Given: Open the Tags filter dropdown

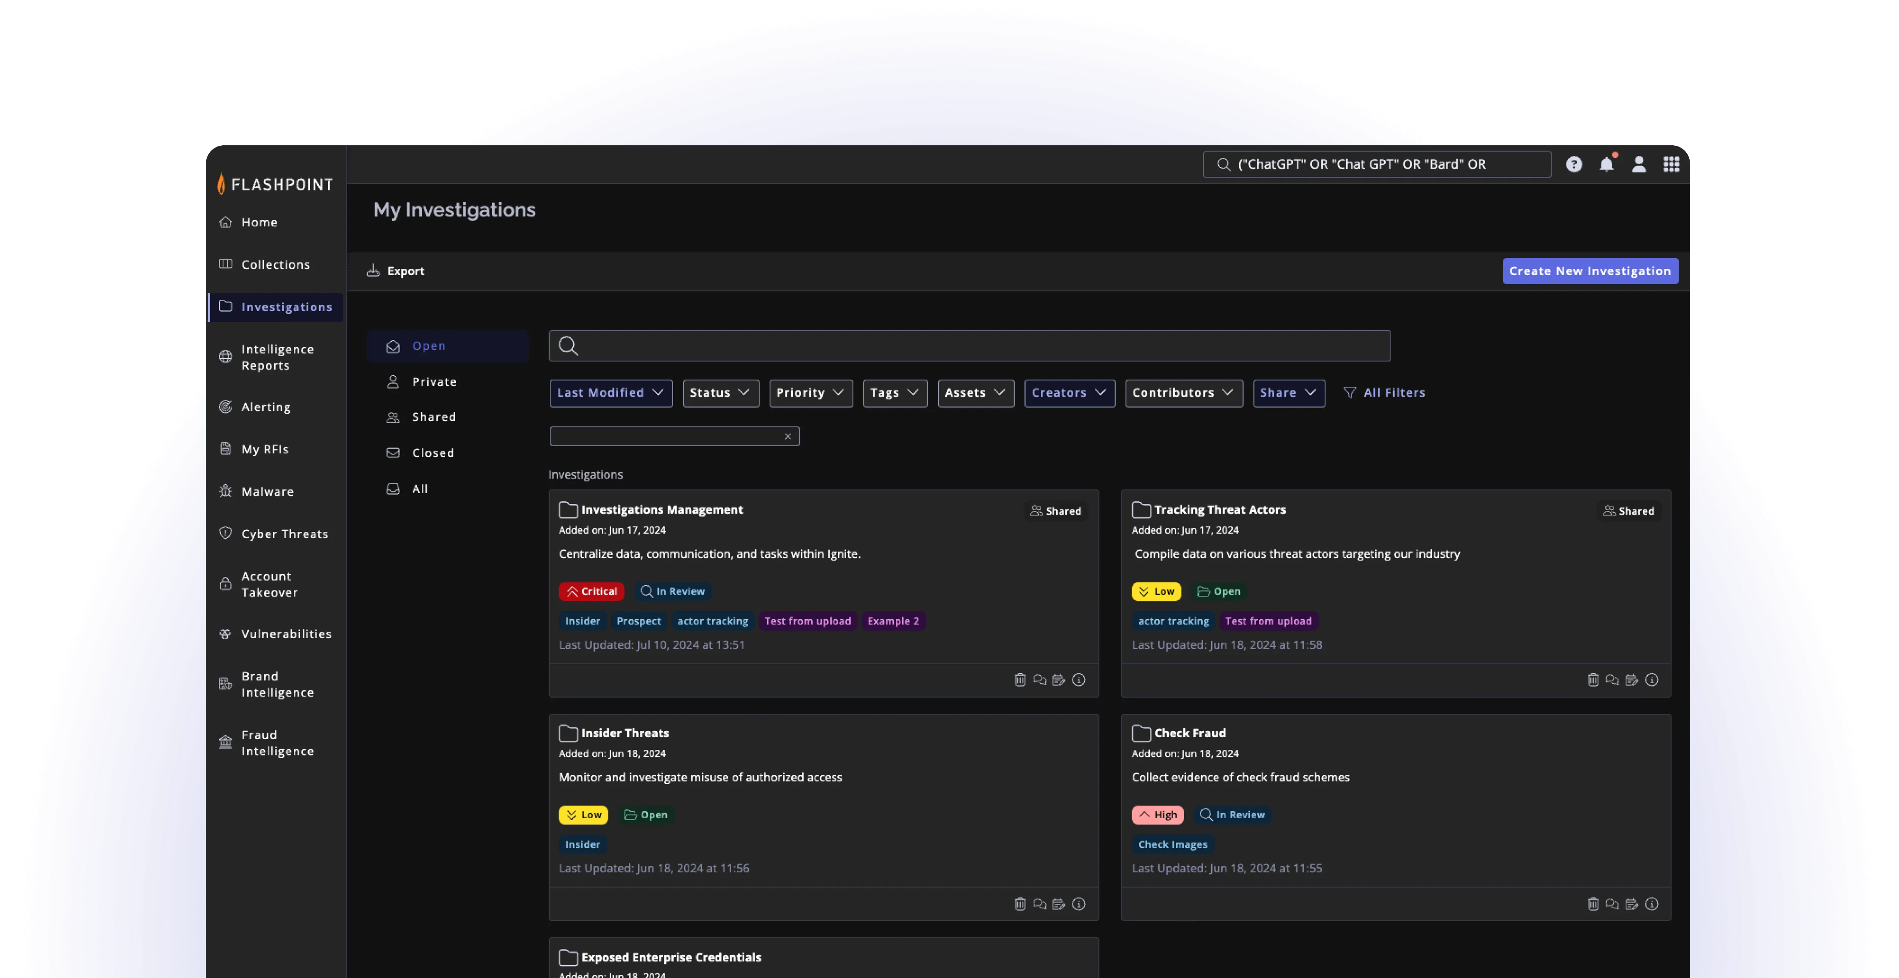Looking at the screenshot, I should [894, 393].
